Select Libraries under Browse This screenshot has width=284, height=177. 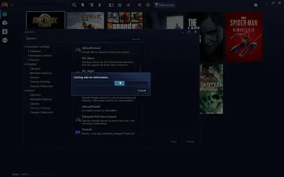click(x=35, y=95)
